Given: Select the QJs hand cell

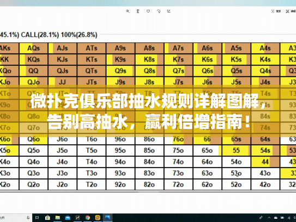Looking at the screenshot, I should pyautogui.click(x=63, y=71).
